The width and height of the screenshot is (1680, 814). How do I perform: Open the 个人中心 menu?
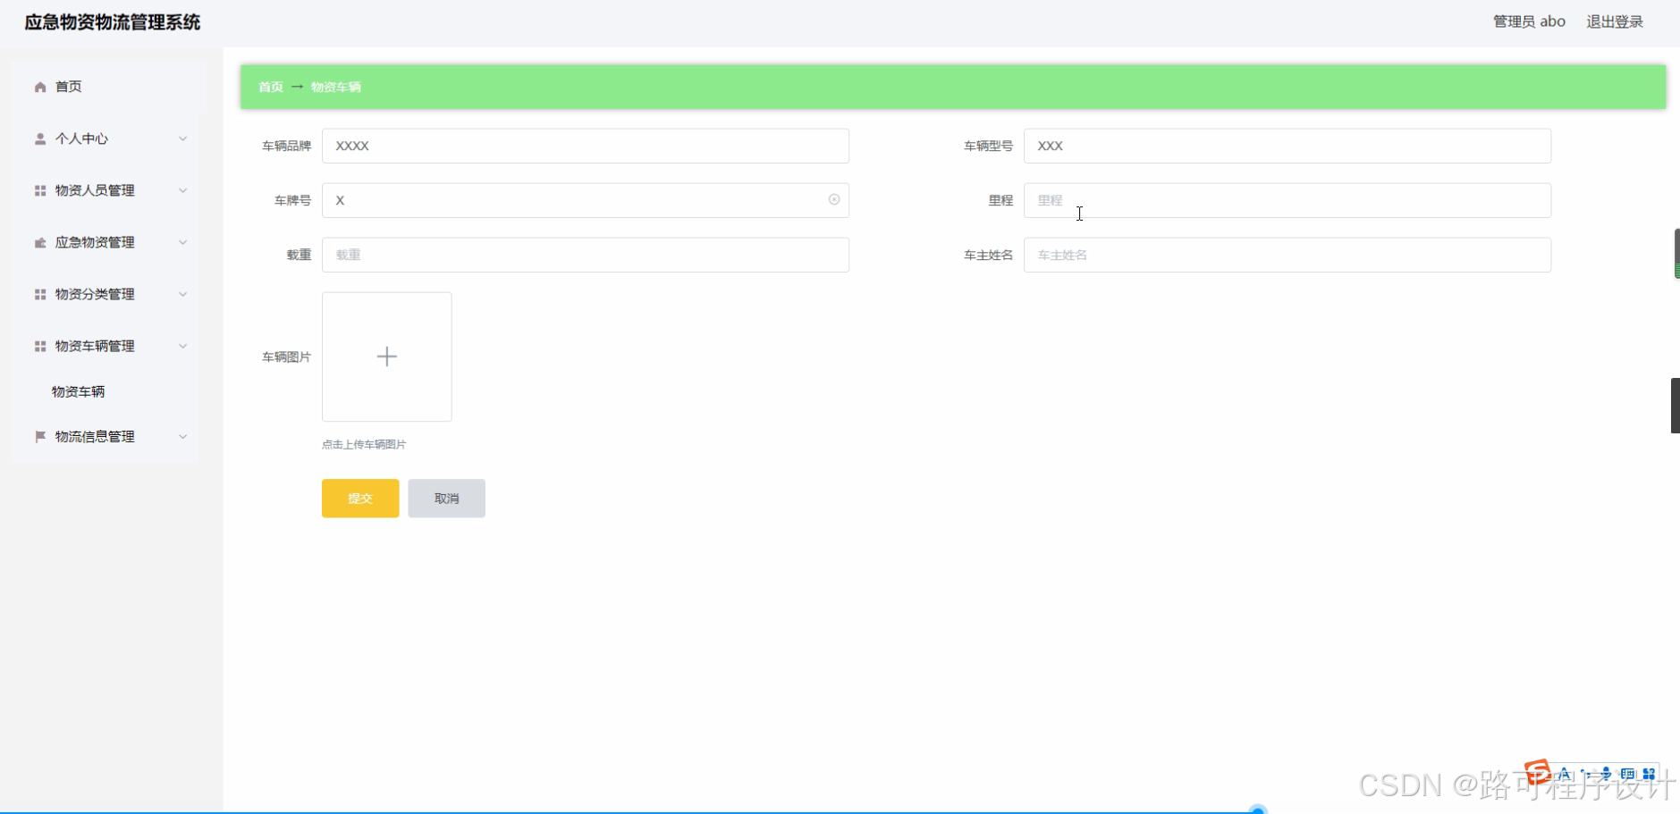click(106, 138)
